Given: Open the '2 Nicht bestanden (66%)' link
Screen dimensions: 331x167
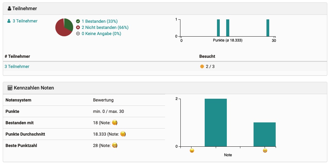Looking at the screenshot, I should pos(105,28).
